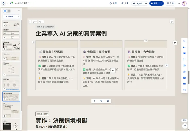Image resolution: width=190 pixels, height=131 pixels.
Task: Open the help question mark button
Action: [185, 126]
